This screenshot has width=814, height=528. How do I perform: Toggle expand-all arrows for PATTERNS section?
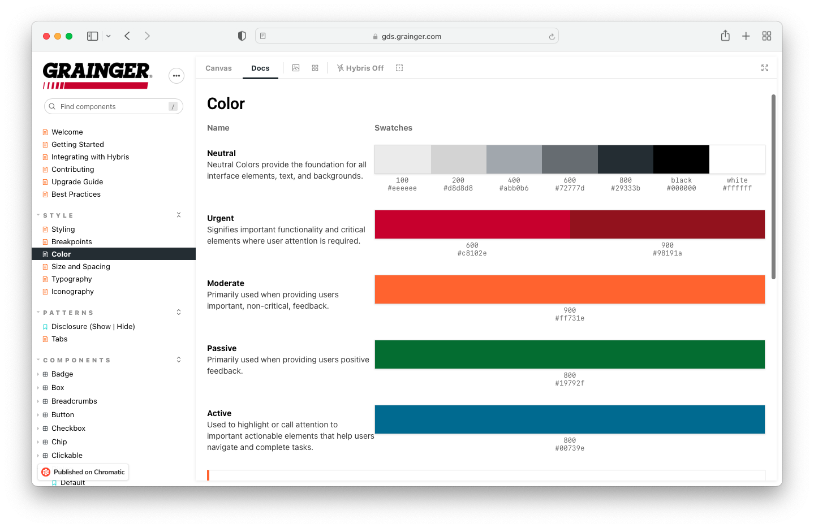(x=179, y=312)
